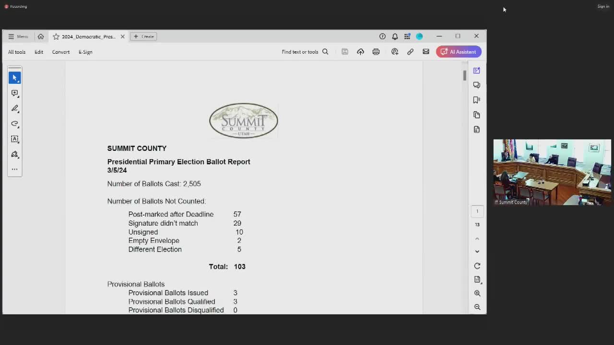Open more tools via the ellipsis

point(14,169)
